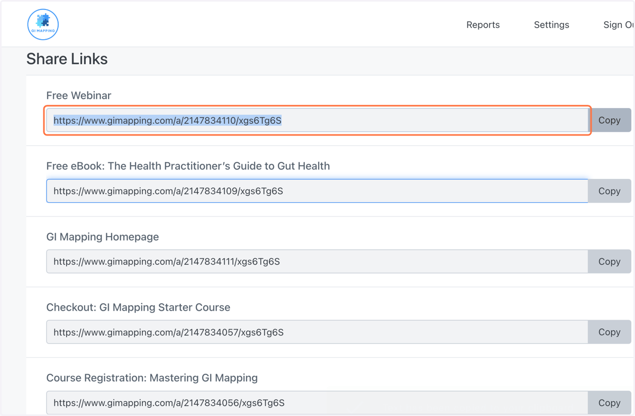
Task: Click the Mastering GI Mapping URL field
Action: (x=317, y=403)
